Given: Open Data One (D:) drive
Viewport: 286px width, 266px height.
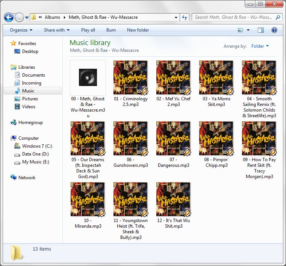Looking at the screenshot, I should pos(35,154).
